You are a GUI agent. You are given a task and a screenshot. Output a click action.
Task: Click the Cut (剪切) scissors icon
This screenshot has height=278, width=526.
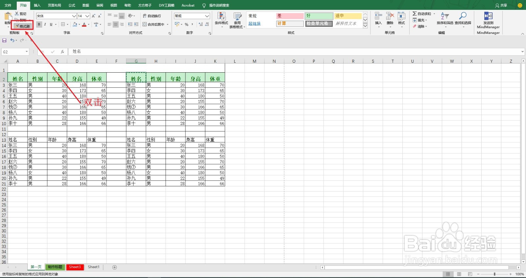click(17, 14)
